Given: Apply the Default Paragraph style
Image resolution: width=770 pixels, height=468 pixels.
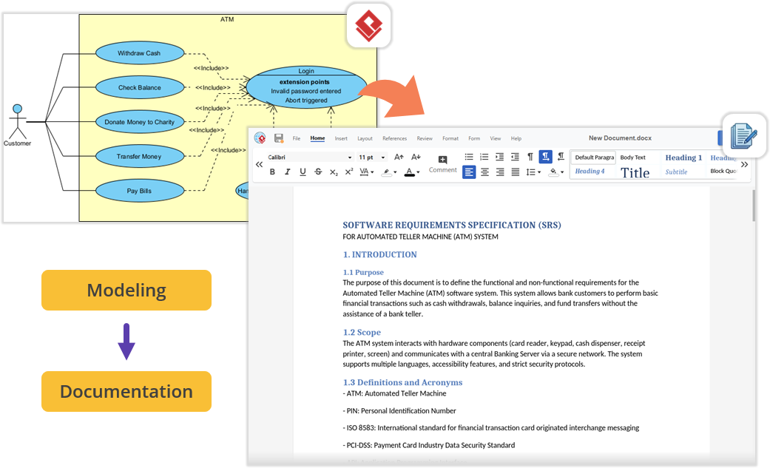Looking at the screenshot, I should click(x=594, y=157).
